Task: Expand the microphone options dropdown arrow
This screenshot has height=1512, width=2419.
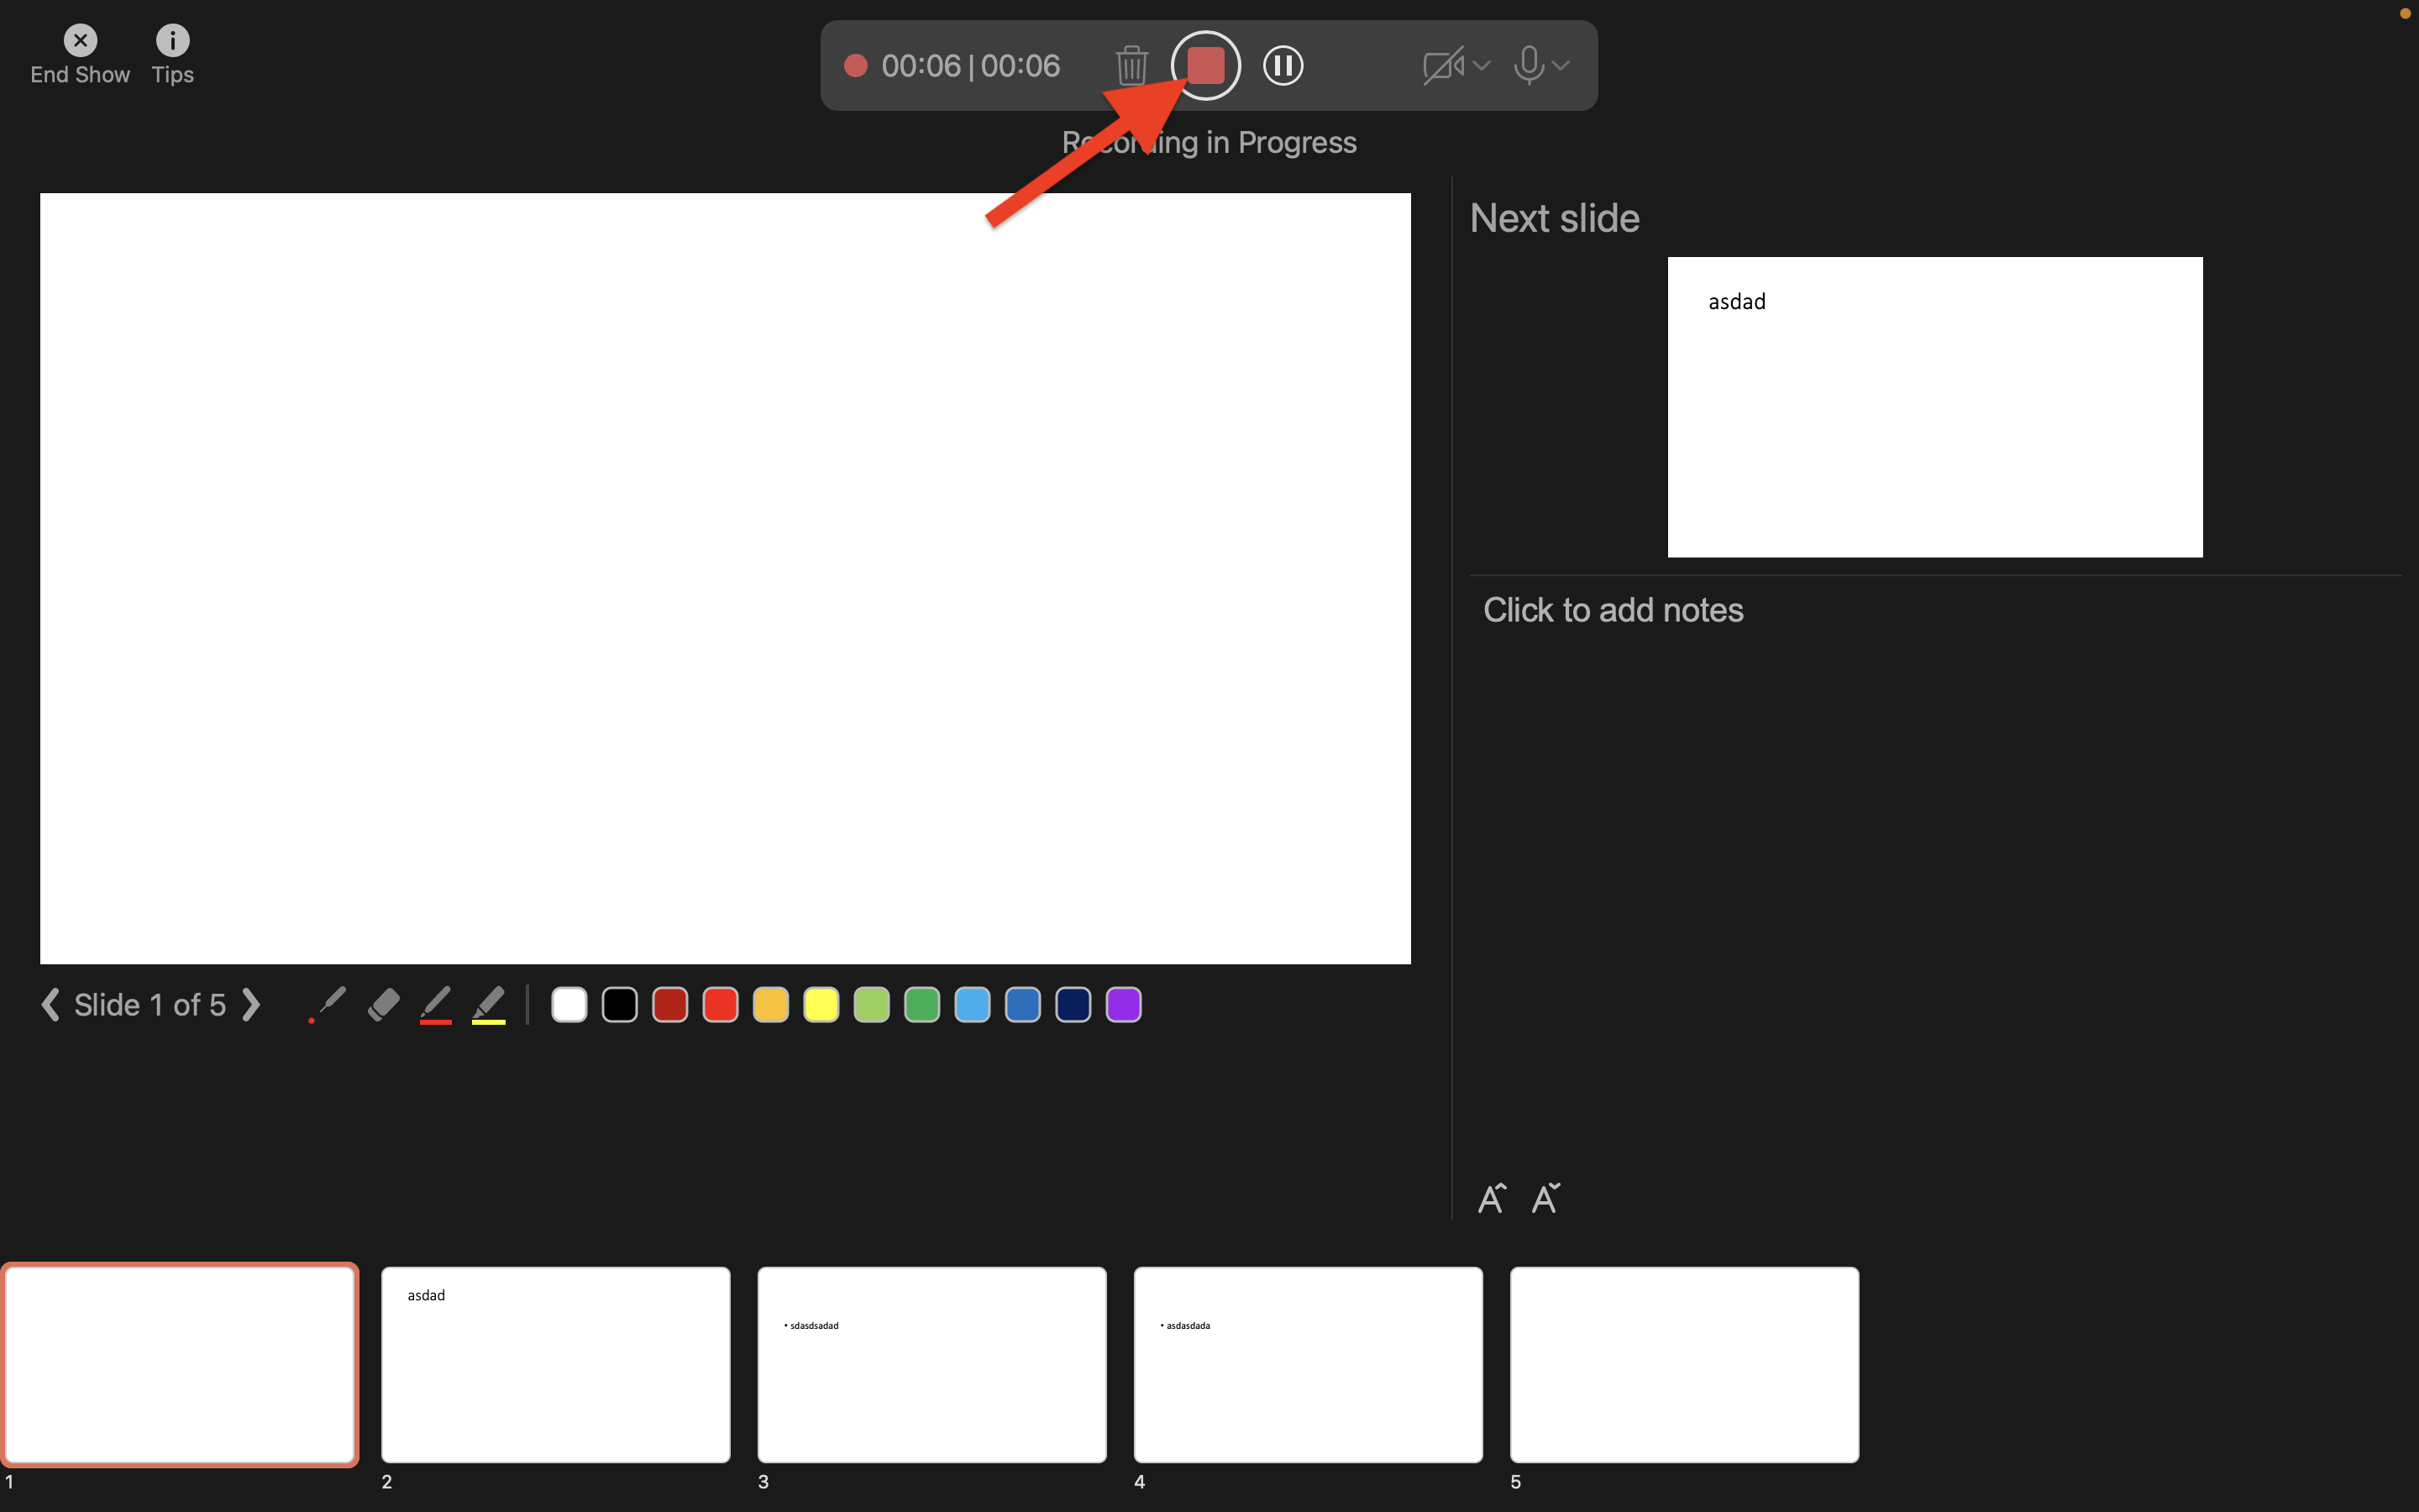Action: pos(1561,66)
